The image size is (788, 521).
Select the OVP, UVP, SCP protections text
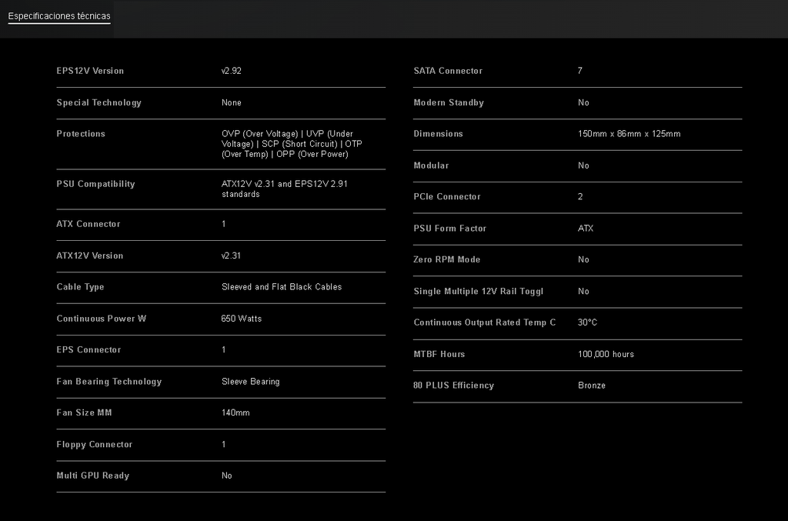tap(292, 144)
